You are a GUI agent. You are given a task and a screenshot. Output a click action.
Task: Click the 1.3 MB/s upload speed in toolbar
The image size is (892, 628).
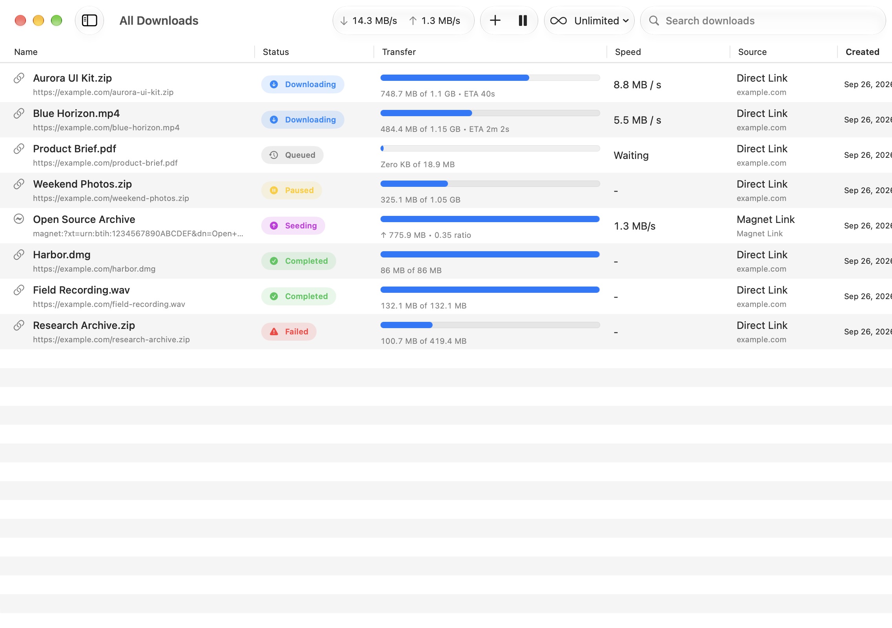coord(435,20)
